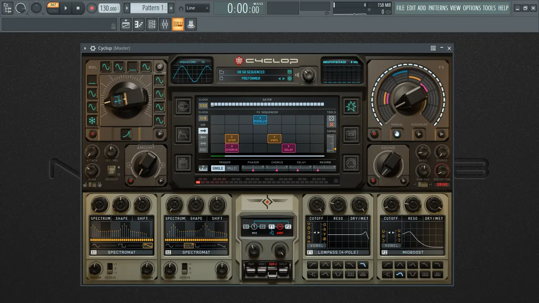This screenshot has height=303, width=539.
Task: Add new pattern with plus button
Action: click(x=171, y=8)
